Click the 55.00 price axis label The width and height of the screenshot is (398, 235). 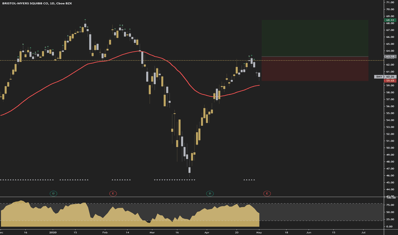pos(390,113)
